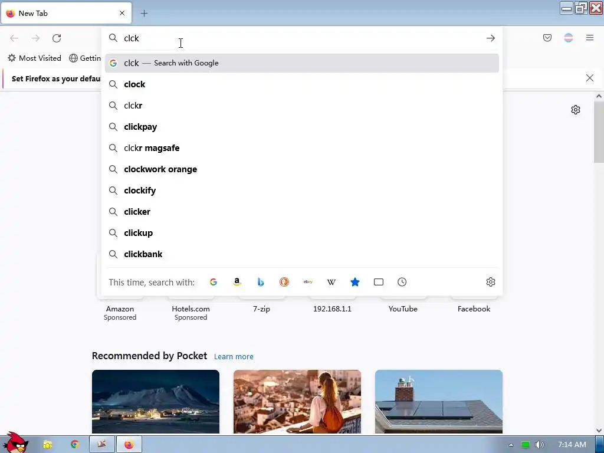Open the Hotels.com sponsored shortcut
This screenshot has height=453, width=604.
pos(191,309)
